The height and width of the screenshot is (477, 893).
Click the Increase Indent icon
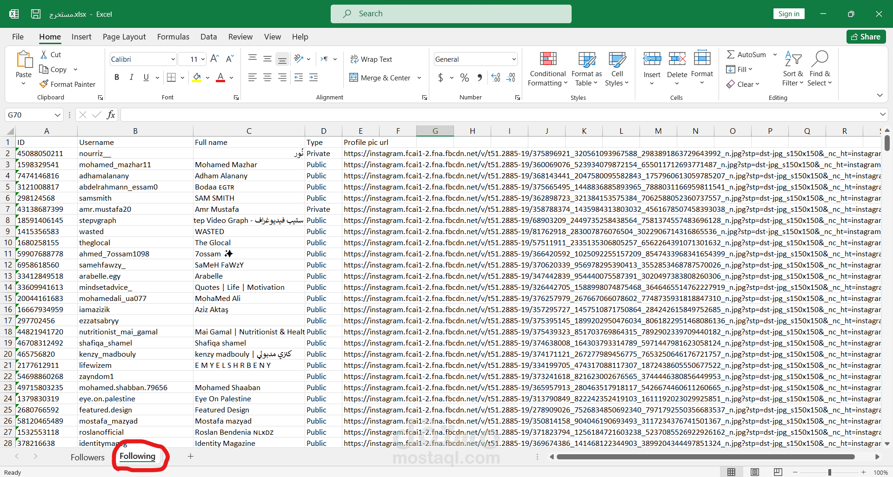pyautogui.click(x=313, y=78)
